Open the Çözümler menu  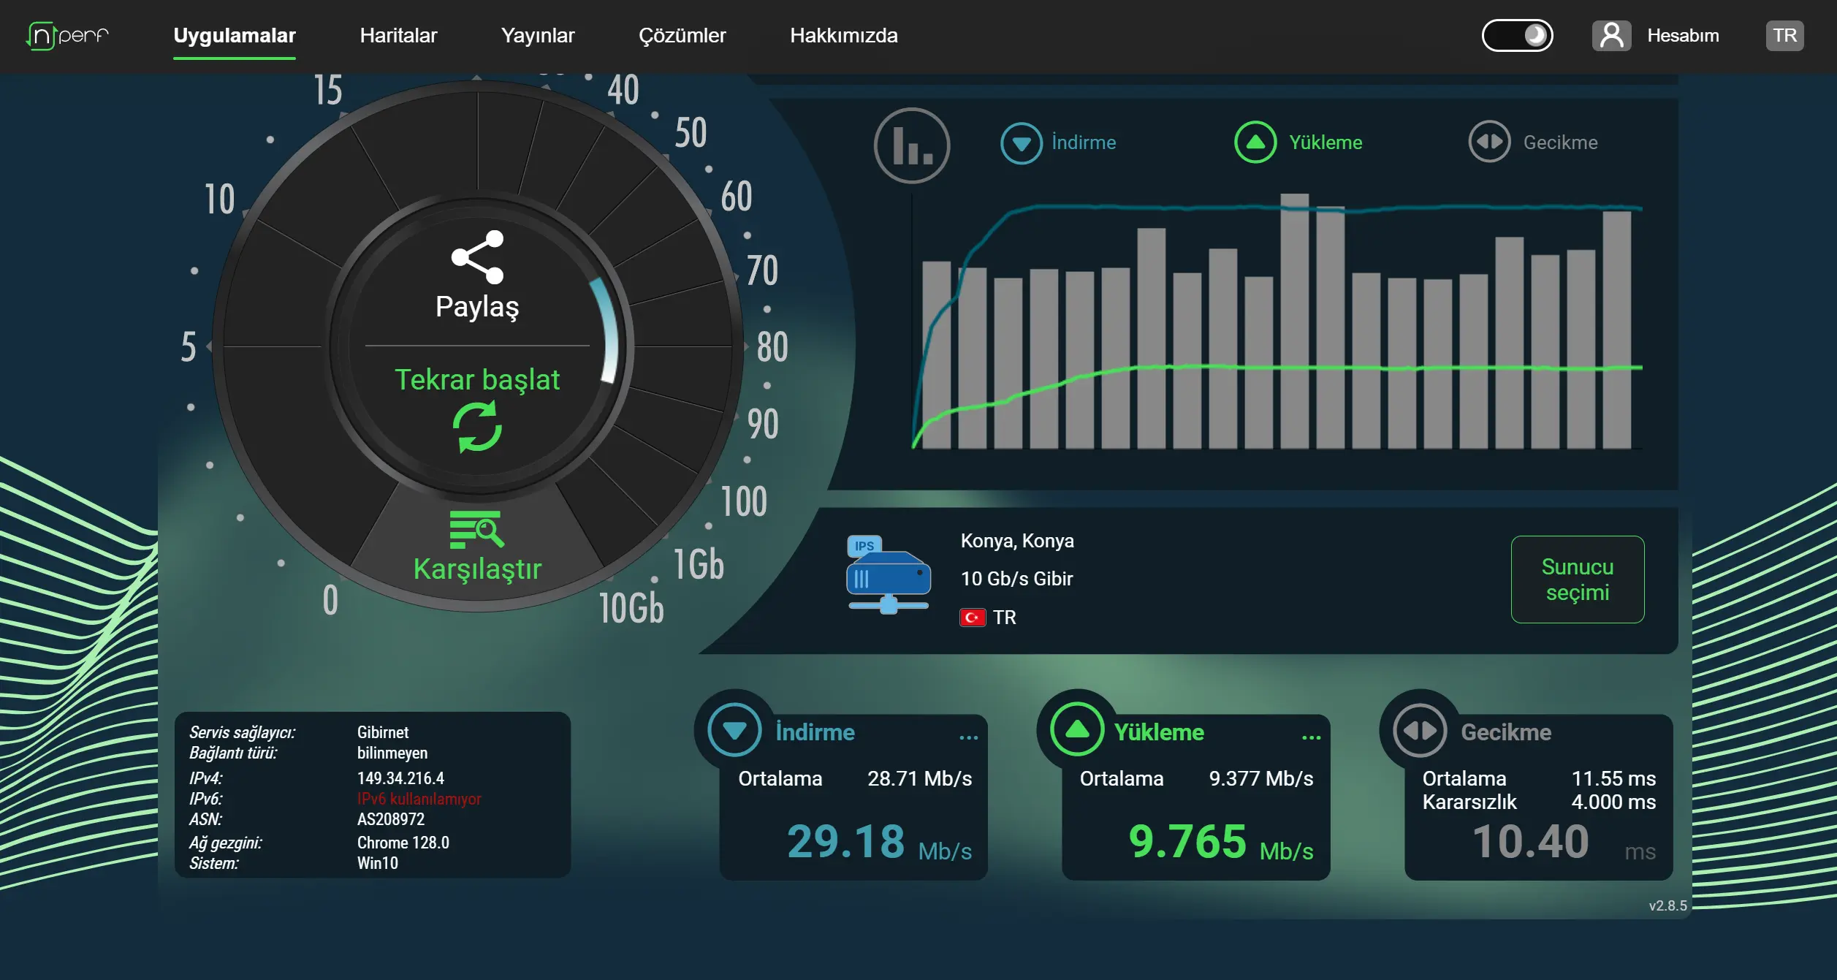point(682,35)
